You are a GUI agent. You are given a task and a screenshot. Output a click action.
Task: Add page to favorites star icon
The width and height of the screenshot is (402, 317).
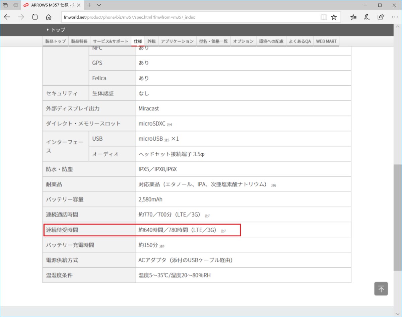point(334,17)
